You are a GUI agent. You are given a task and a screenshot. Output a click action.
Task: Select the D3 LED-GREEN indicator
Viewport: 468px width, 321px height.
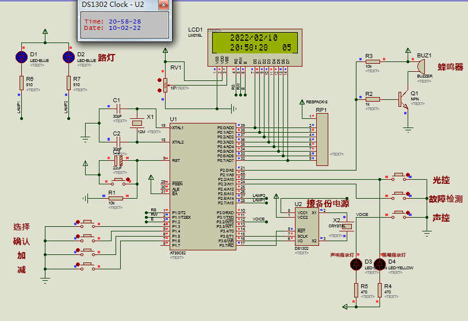click(x=356, y=264)
